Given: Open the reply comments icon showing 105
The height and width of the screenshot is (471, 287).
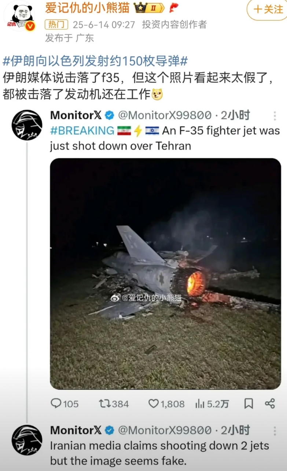Looking at the screenshot, I should coord(65,404).
